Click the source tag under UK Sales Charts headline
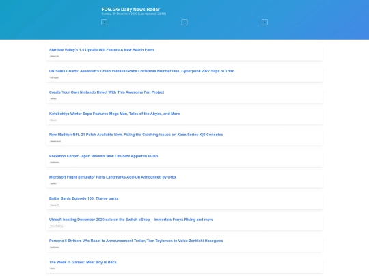Viewport: 369px width, 277px height. (54, 77)
